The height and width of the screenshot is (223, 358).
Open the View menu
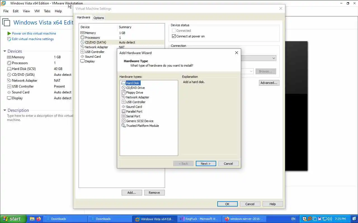click(26, 11)
